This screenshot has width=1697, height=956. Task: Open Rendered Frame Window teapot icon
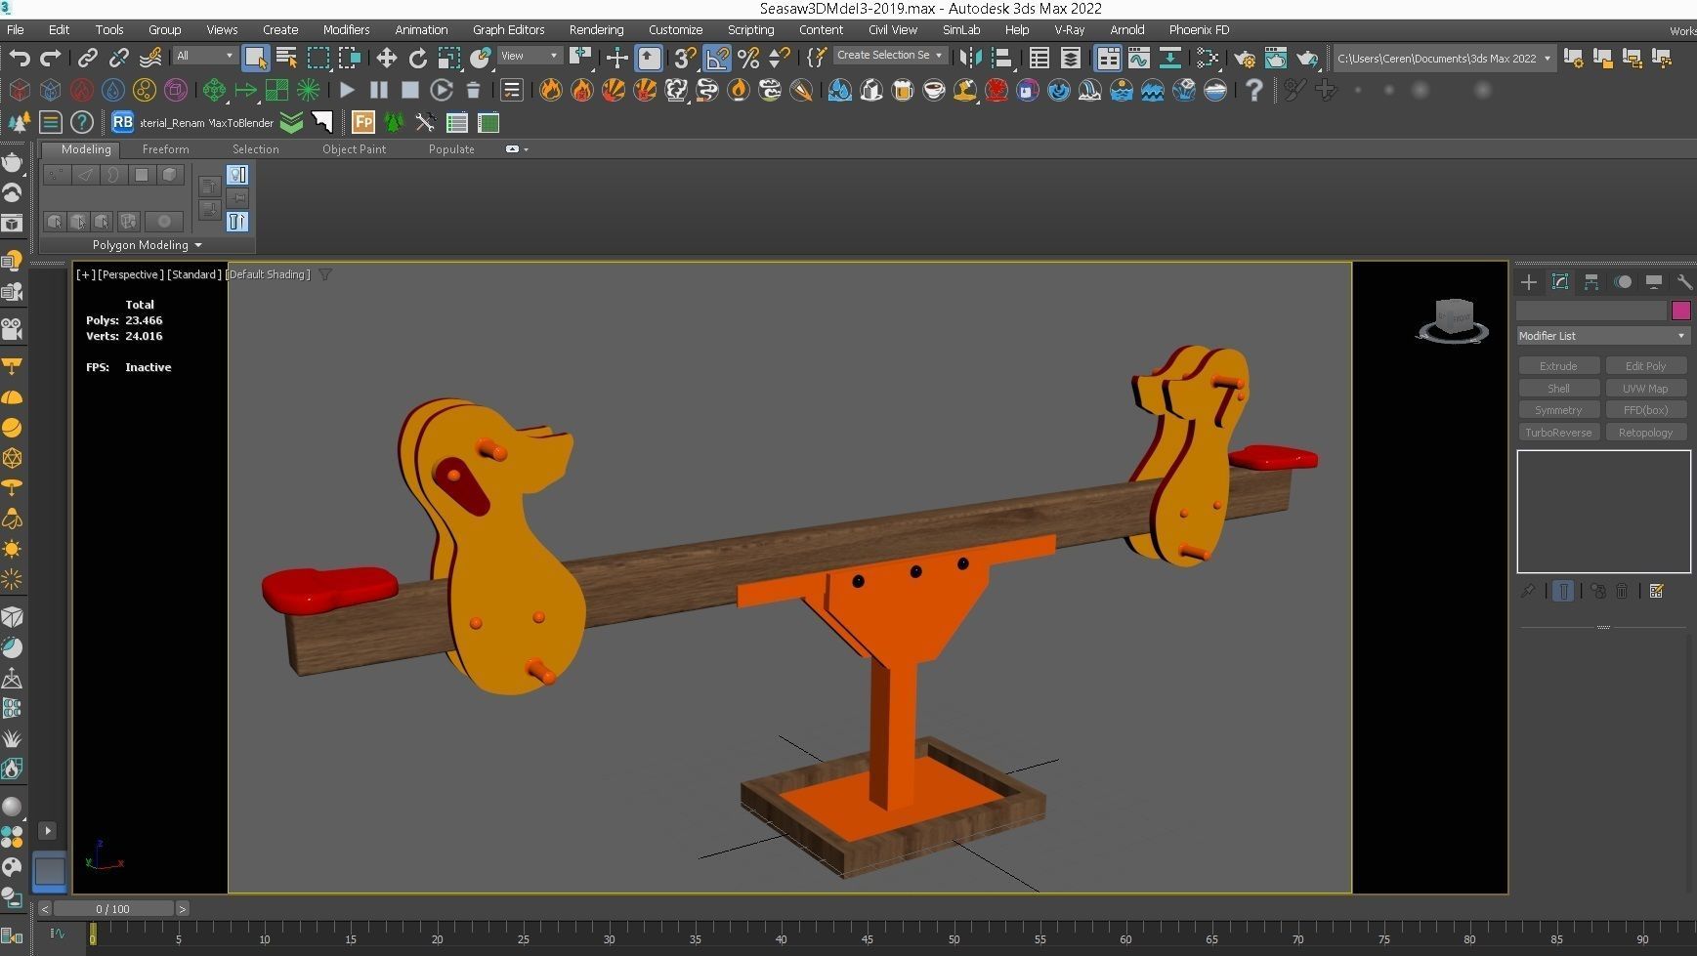pyautogui.click(x=1276, y=58)
